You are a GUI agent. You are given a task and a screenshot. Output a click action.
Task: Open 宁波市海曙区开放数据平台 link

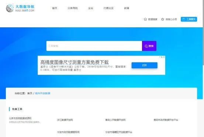[119, 132]
